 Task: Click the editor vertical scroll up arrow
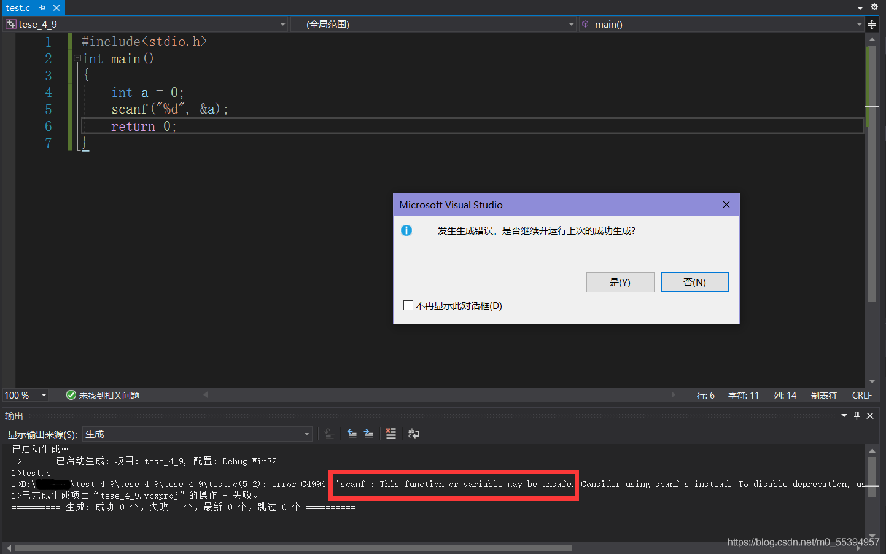[x=872, y=39]
